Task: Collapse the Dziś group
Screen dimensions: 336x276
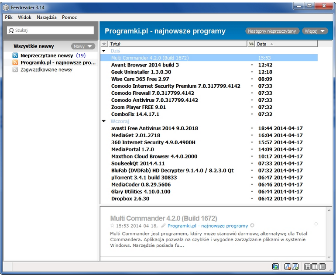Action: click(x=104, y=51)
